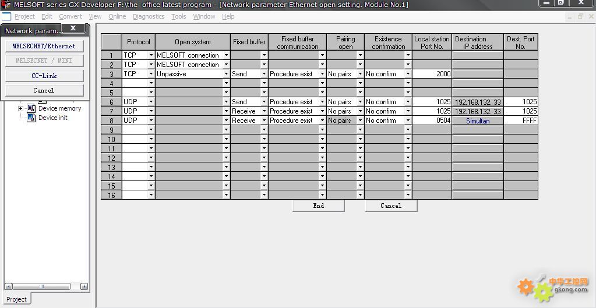Open the Convert menu
This screenshot has height=308, width=596.
pos(70,16)
